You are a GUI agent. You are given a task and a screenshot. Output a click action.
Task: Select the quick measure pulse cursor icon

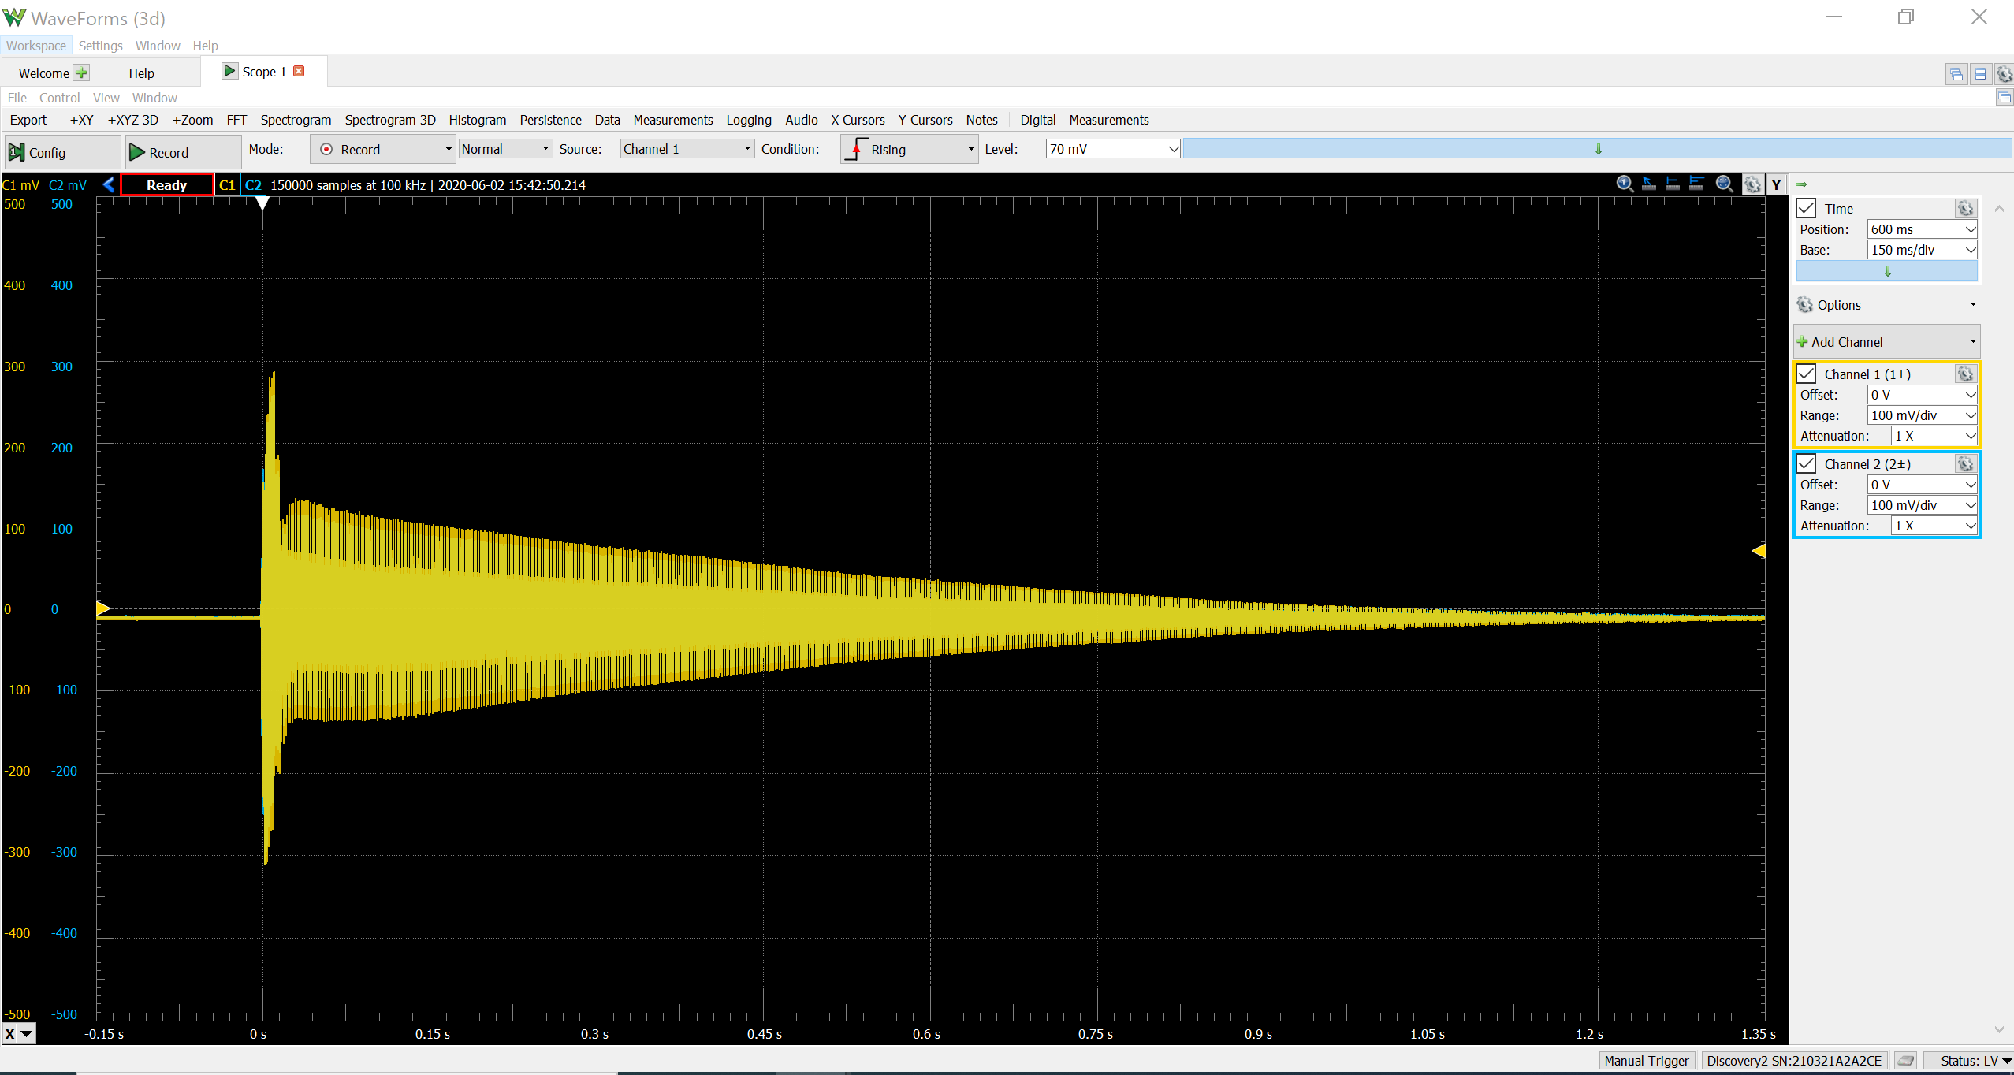pos(1697,184)
